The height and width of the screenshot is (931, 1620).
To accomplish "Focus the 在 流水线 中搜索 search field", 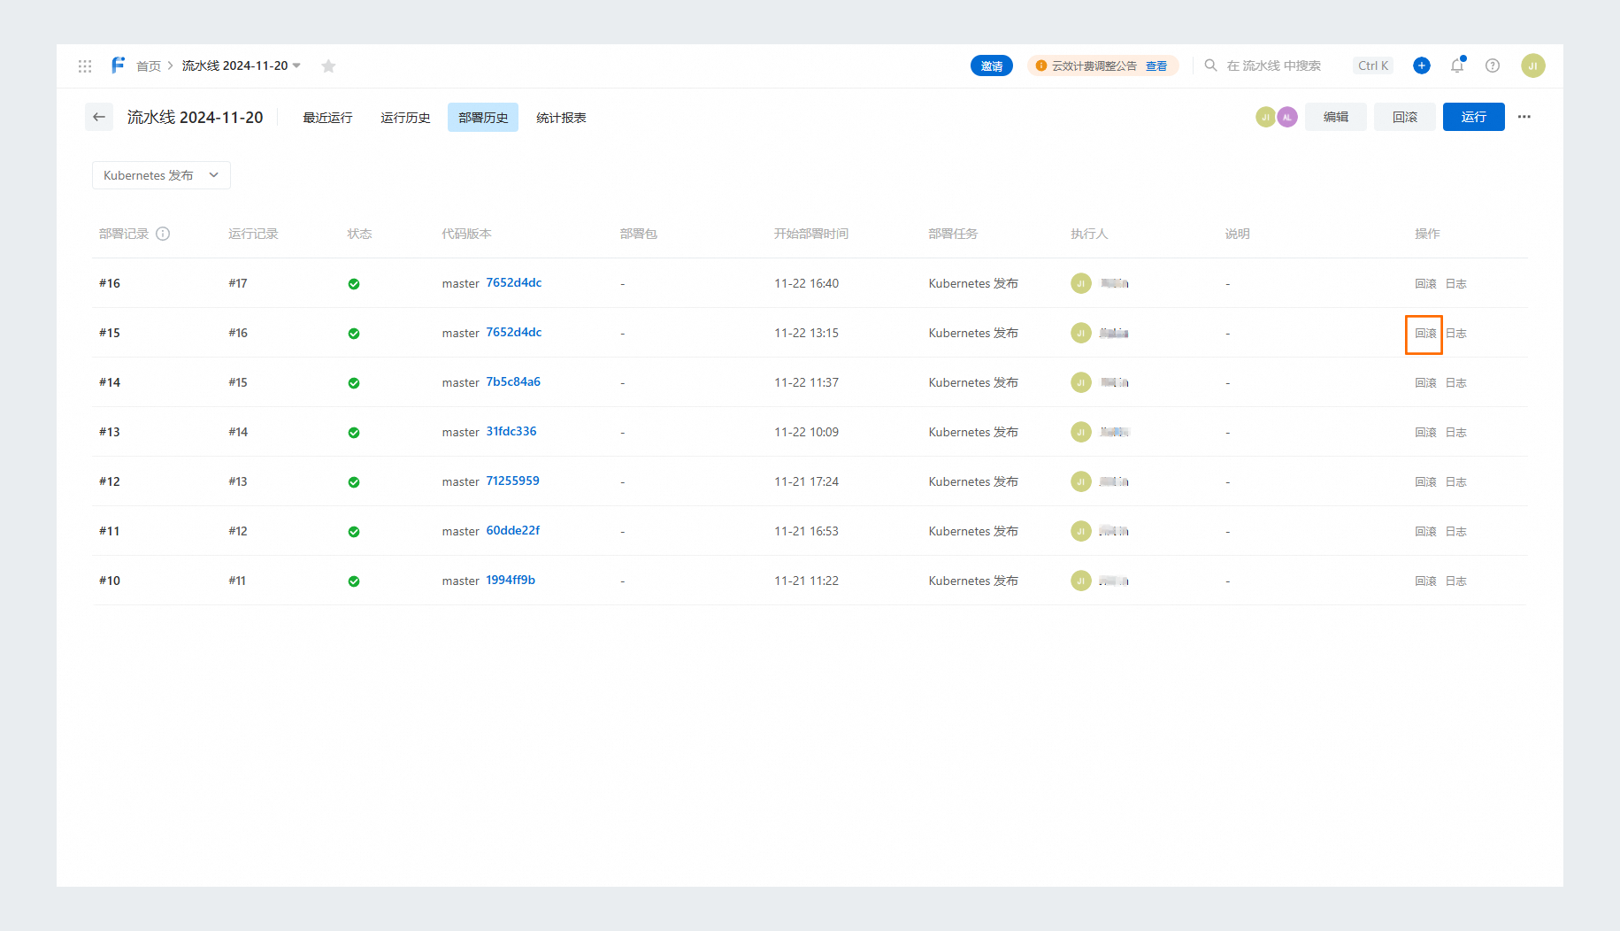I will 1274,66.
